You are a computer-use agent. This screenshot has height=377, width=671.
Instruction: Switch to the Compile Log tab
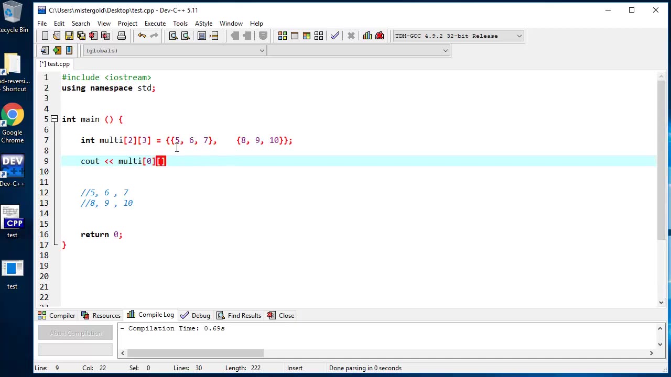tap(150, 315)
